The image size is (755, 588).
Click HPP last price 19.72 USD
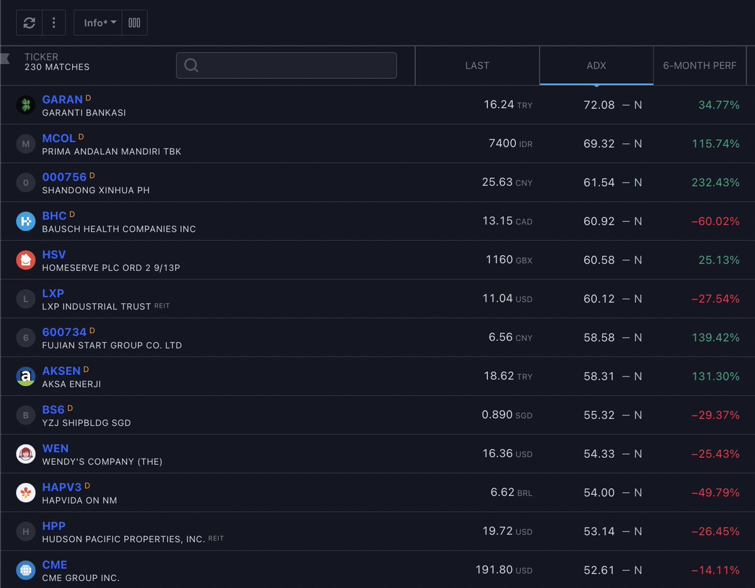coord(508,532)
